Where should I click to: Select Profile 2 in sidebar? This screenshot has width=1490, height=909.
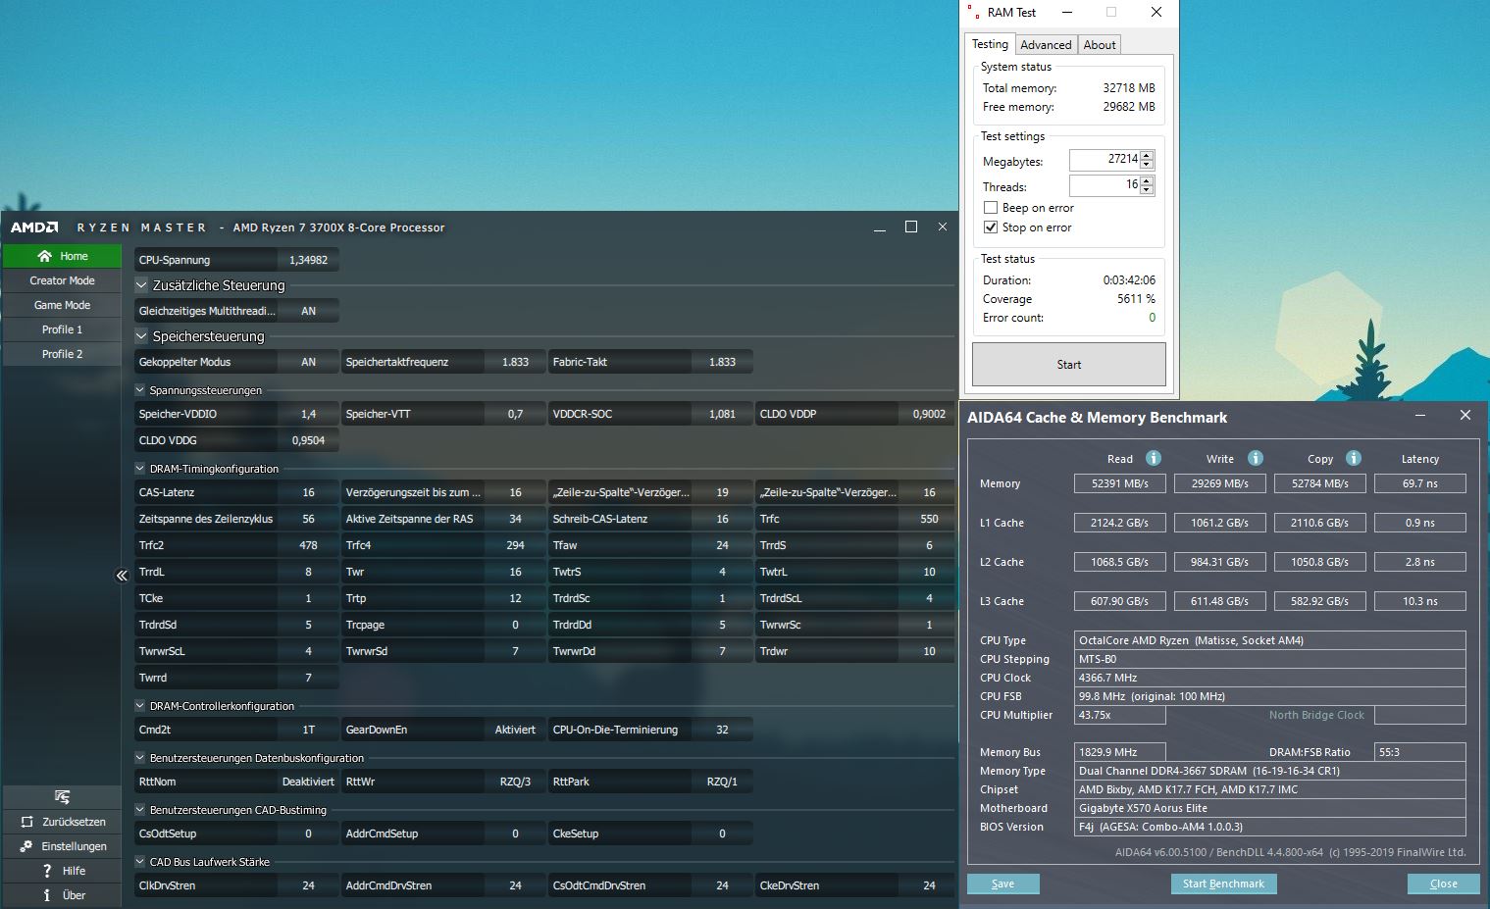click(62, 354)
